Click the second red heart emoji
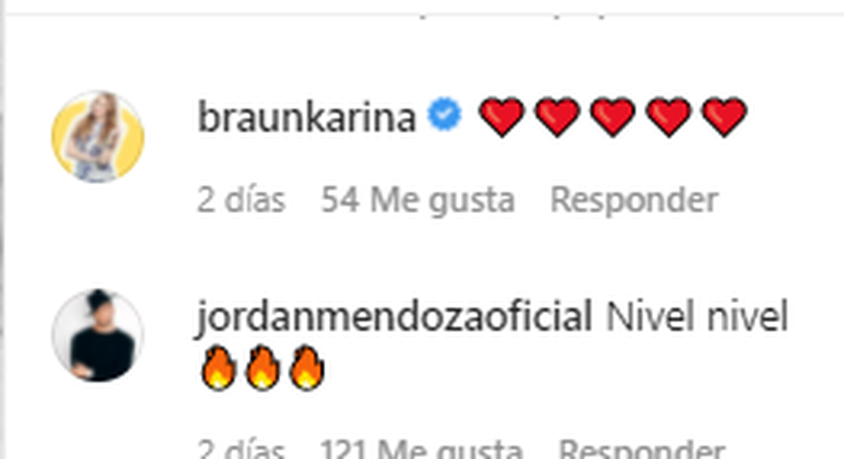Image resolution: width=844 pixels, height=459 pixels. pos(557,117)
